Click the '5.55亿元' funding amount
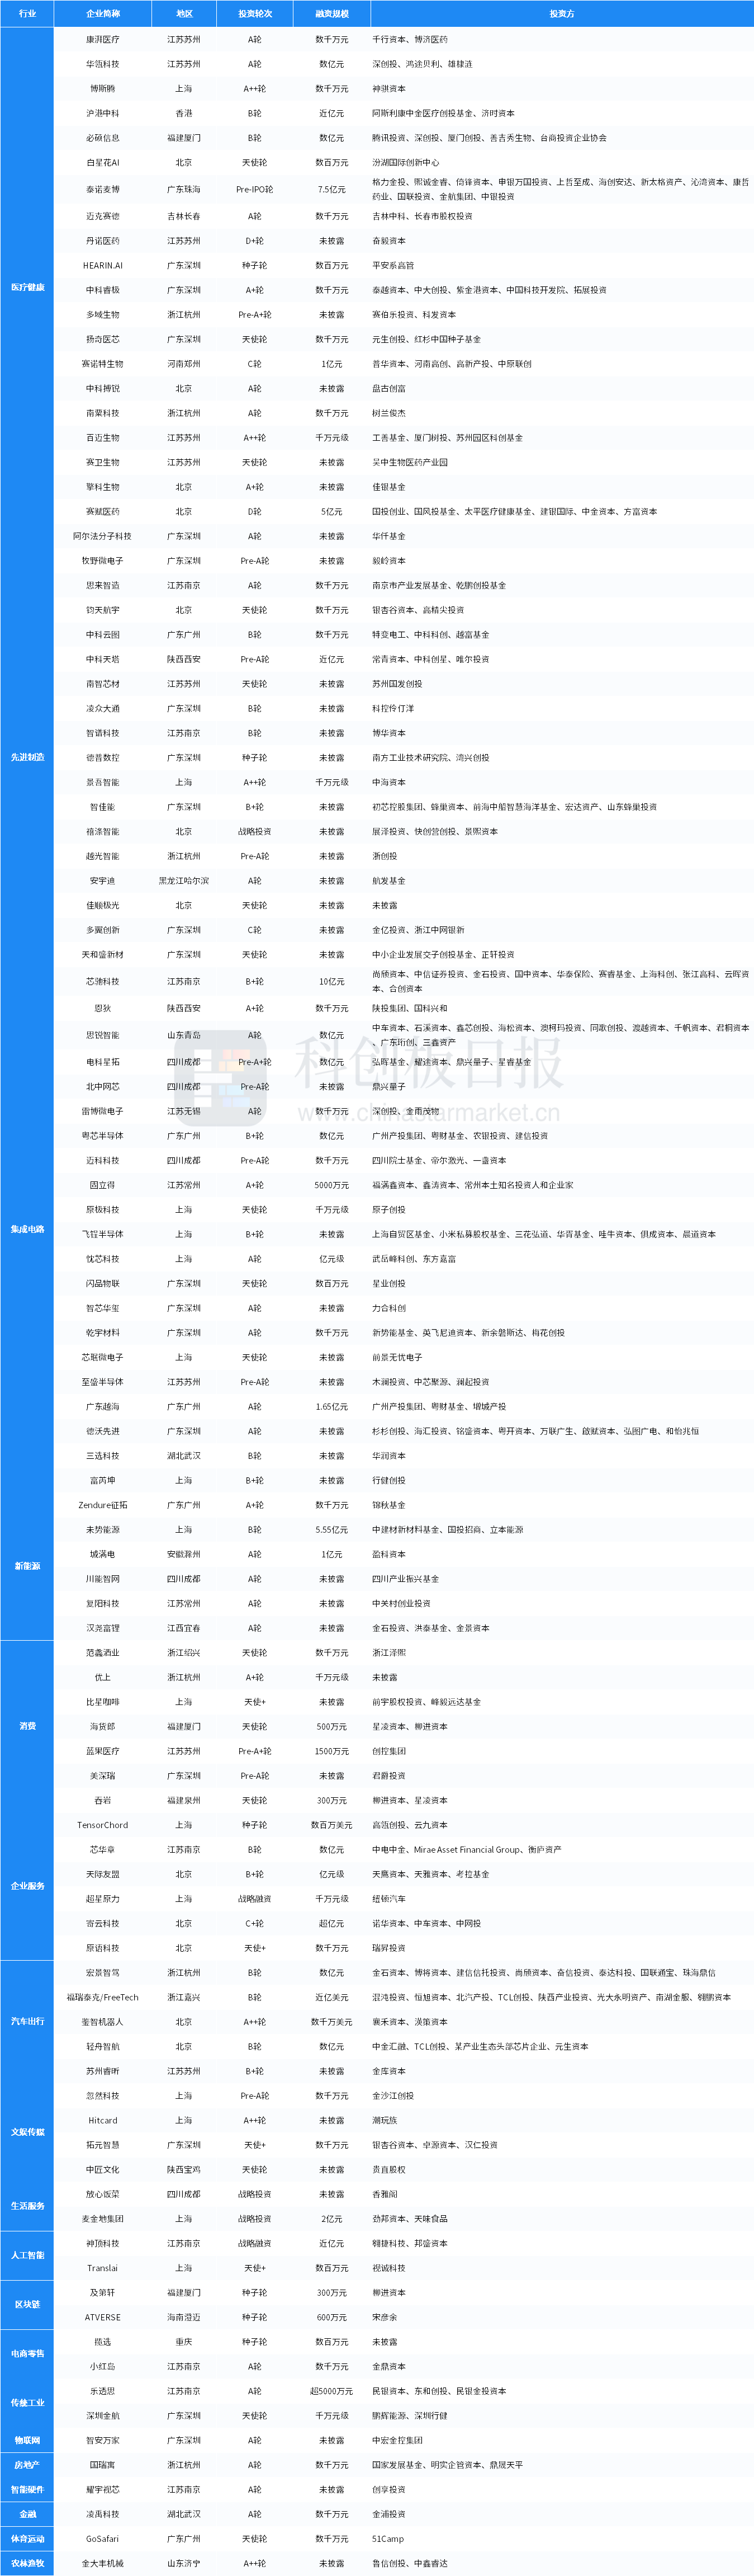 click(x=331, y=1530)
